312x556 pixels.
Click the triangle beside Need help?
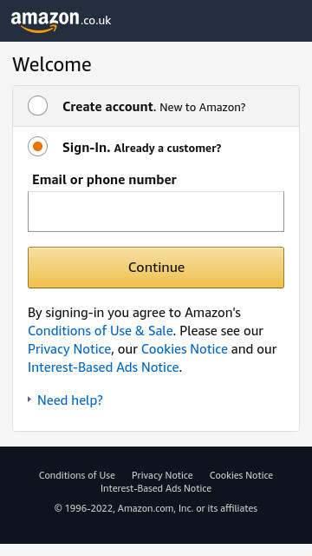click(x=29, y=400)
